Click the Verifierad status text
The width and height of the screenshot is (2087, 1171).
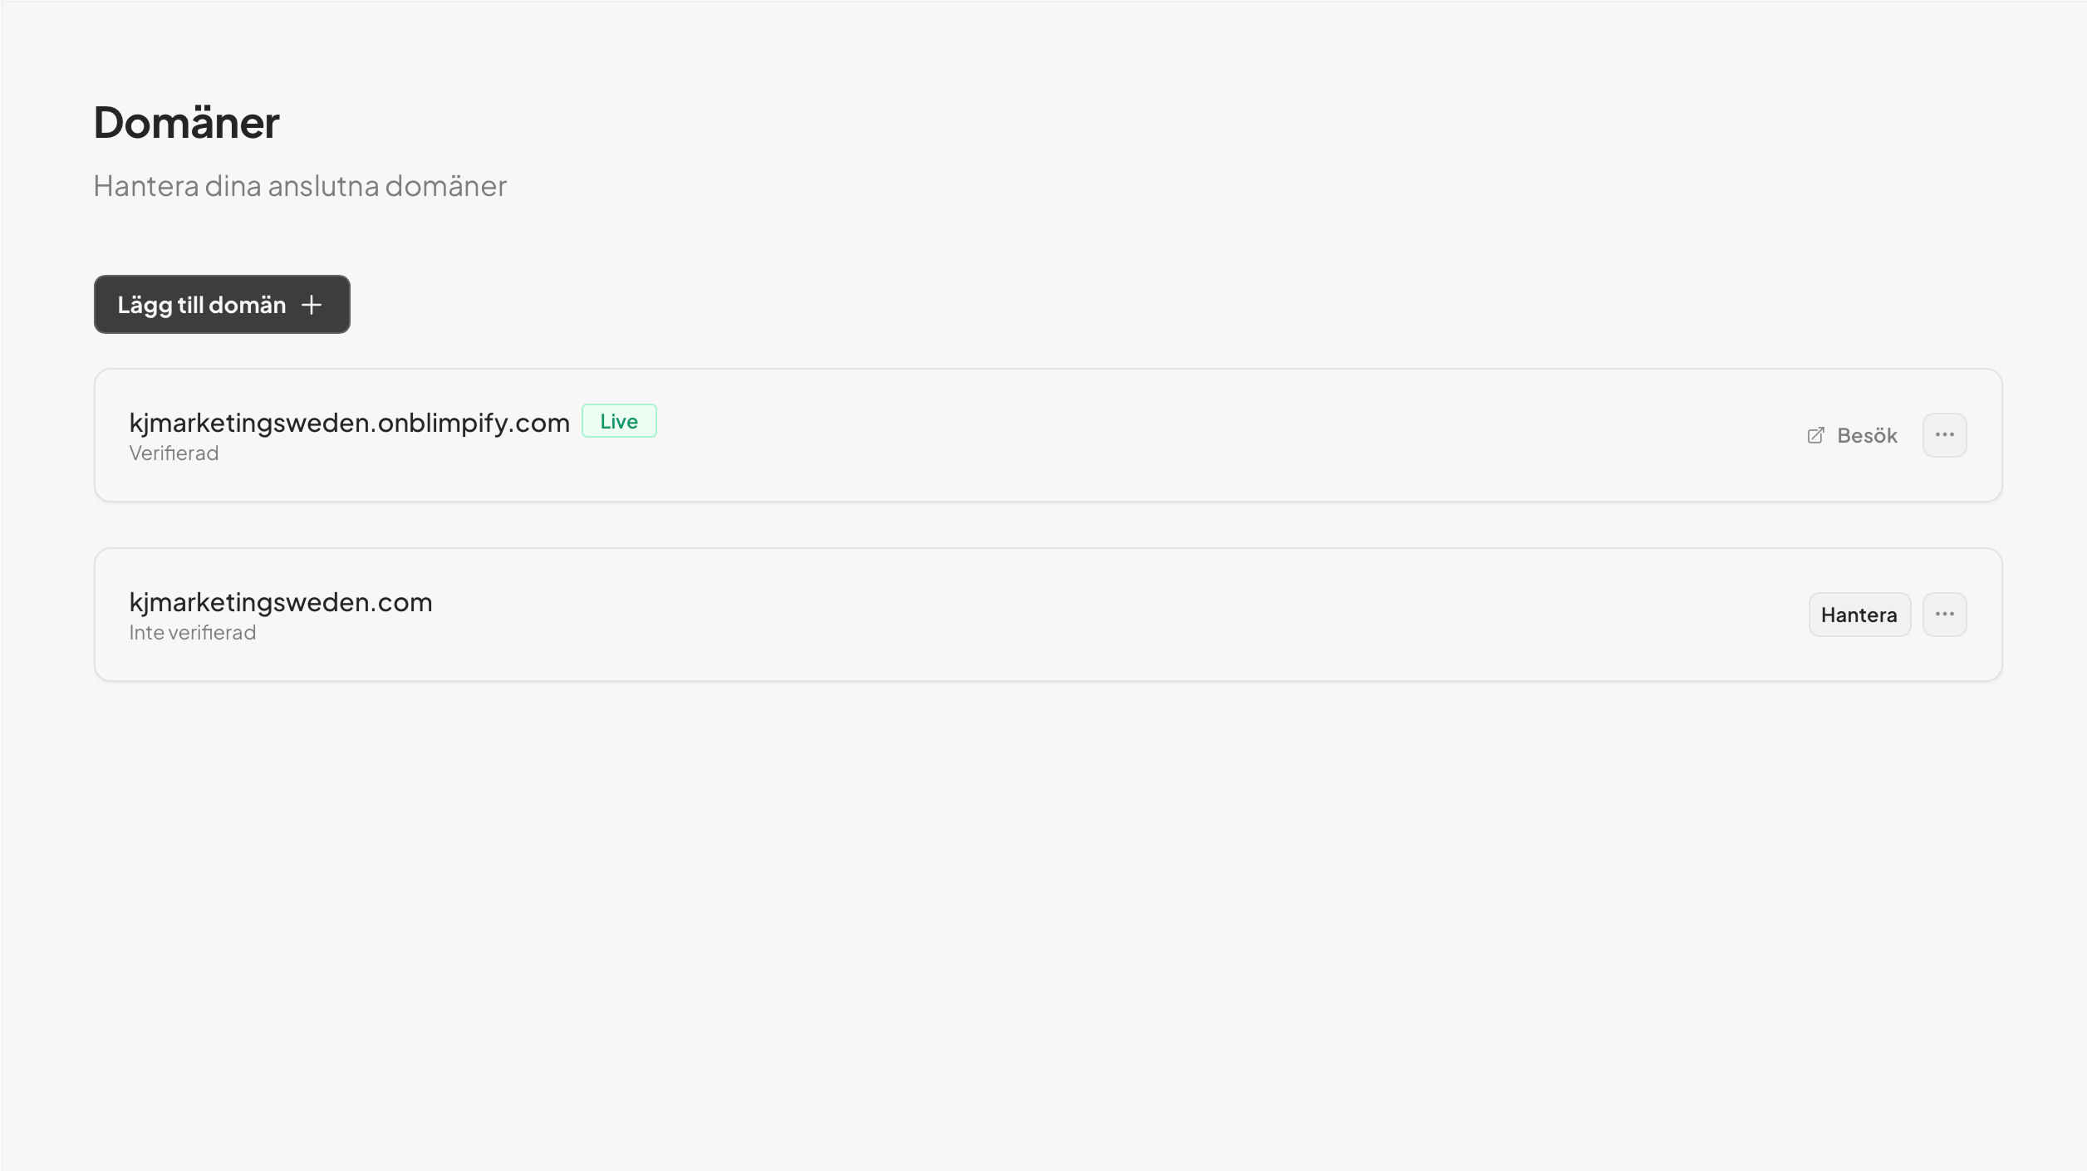coord(174,453)
